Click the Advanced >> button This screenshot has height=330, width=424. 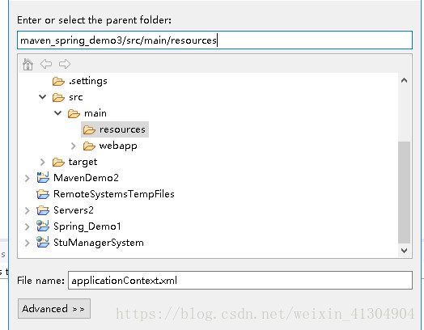[54, 309]
